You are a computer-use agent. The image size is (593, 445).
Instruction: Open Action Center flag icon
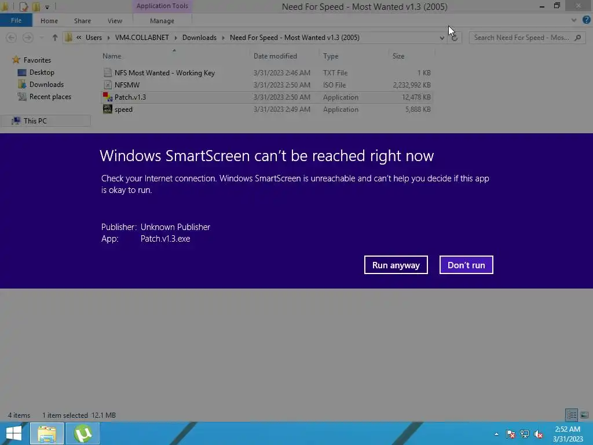tap(510, 434)
